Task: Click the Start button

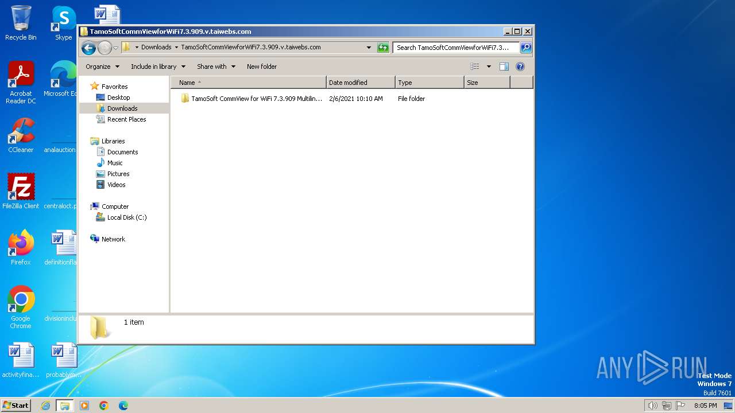Action: (x=16, y=406)
